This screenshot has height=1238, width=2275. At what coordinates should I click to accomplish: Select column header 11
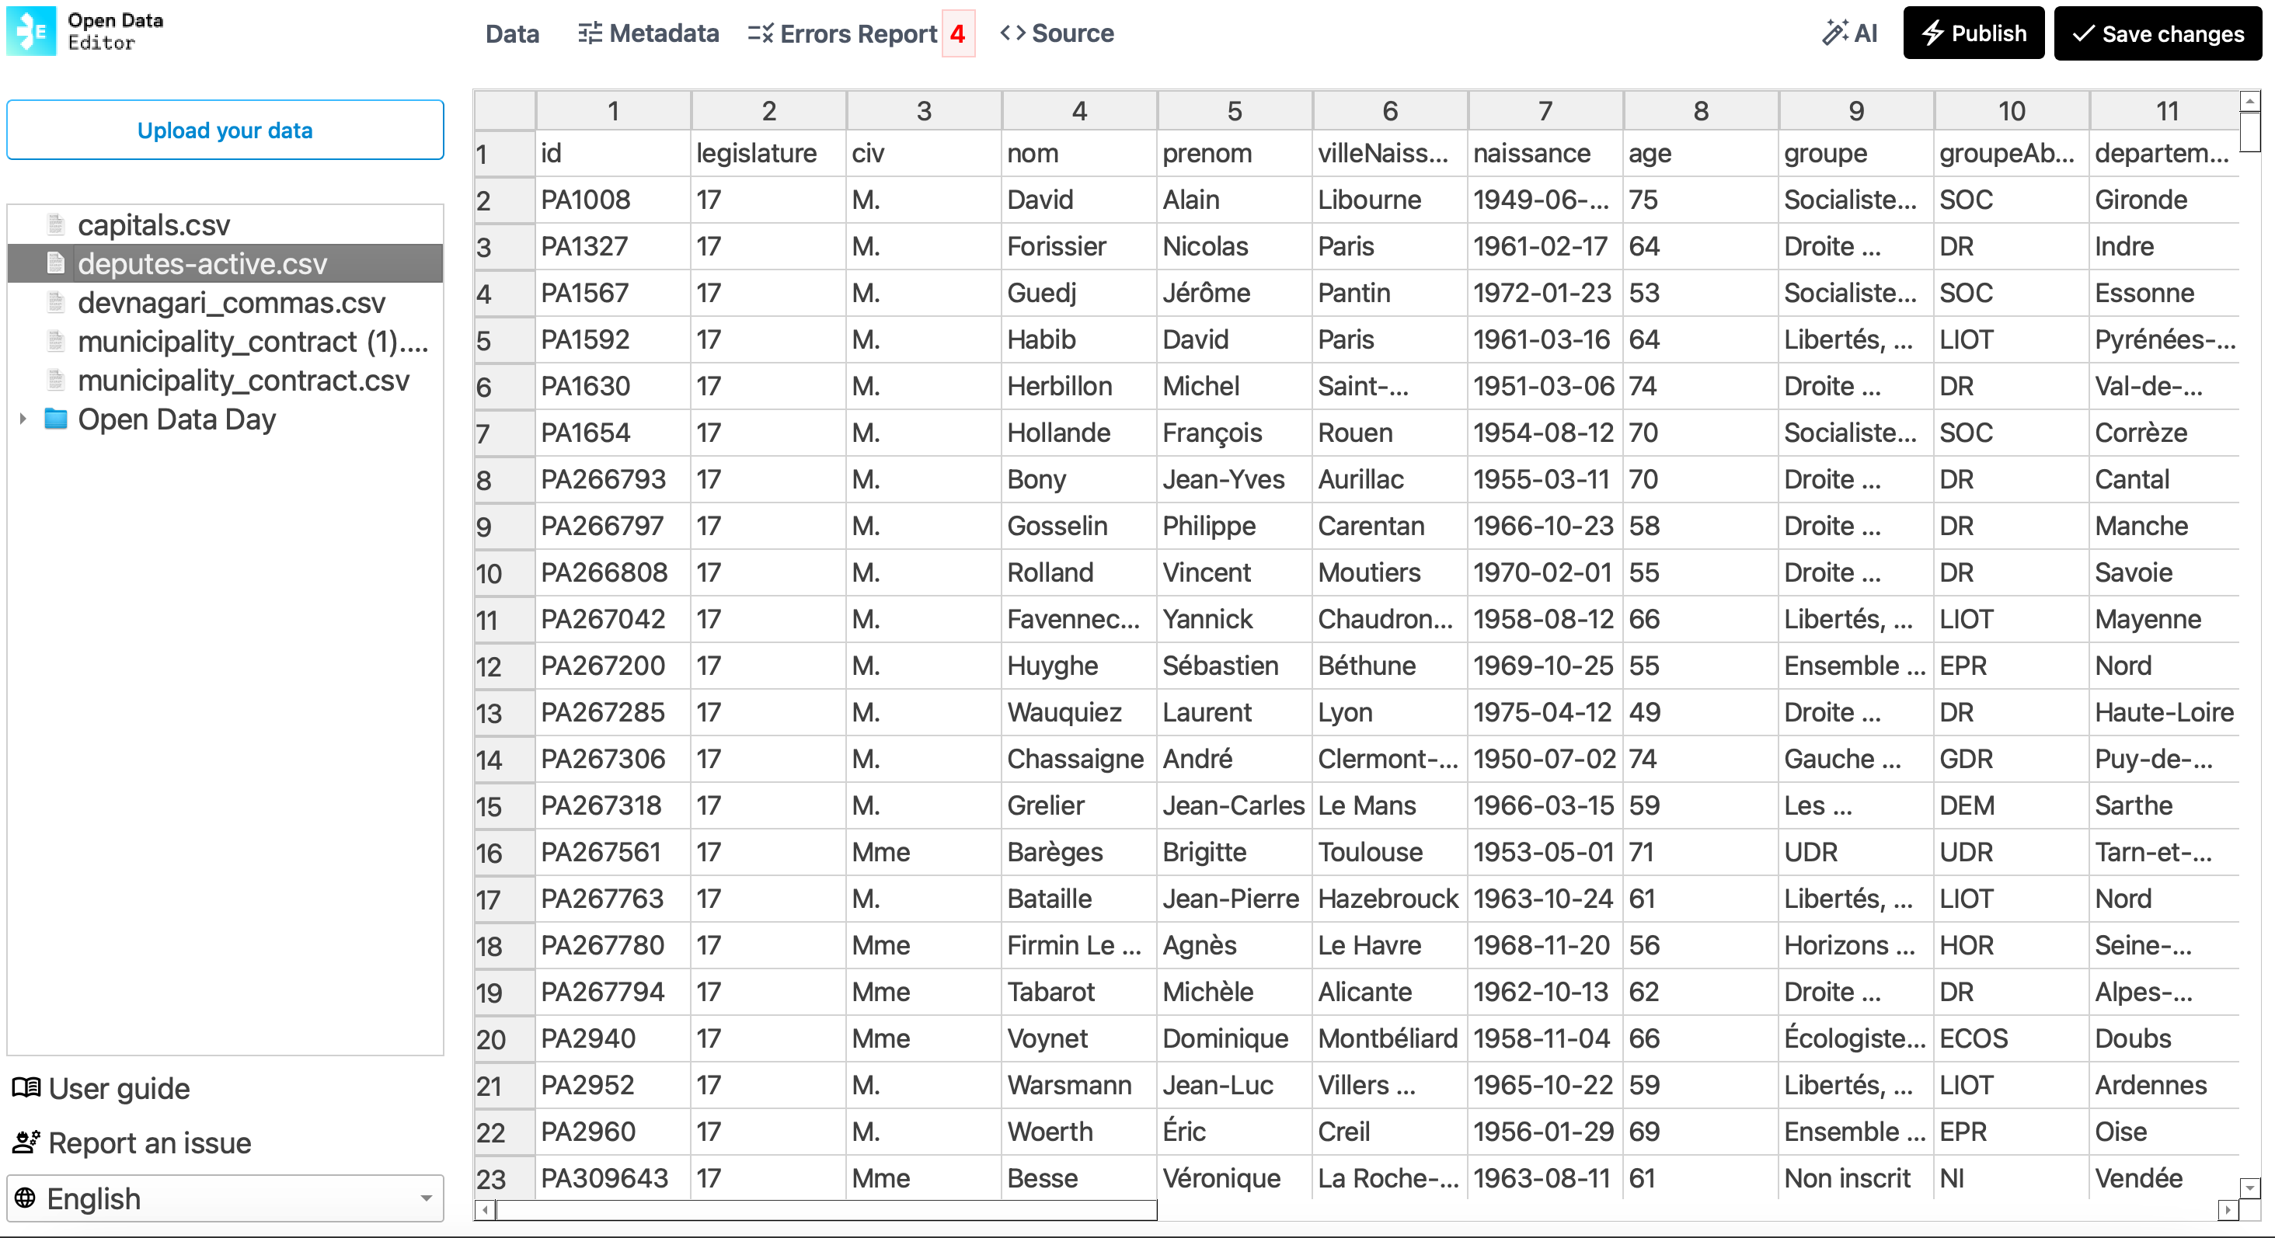tap(2165, 110)
